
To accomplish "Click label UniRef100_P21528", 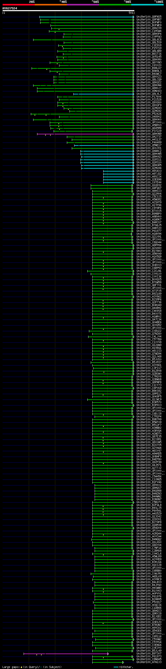I will pos(149,100).
